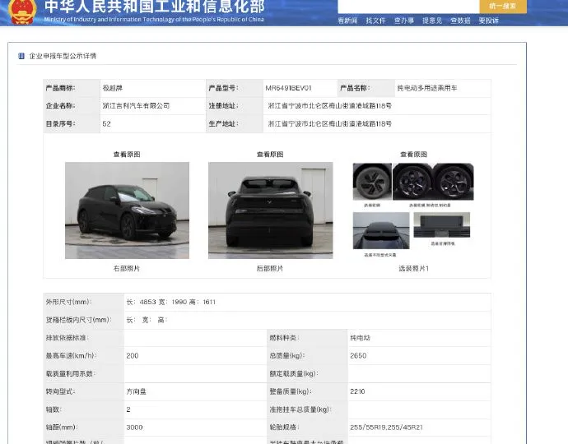Open the 看新闻 navigation item
The height and width of the screenshot is (444, 568).
(347, 21)
